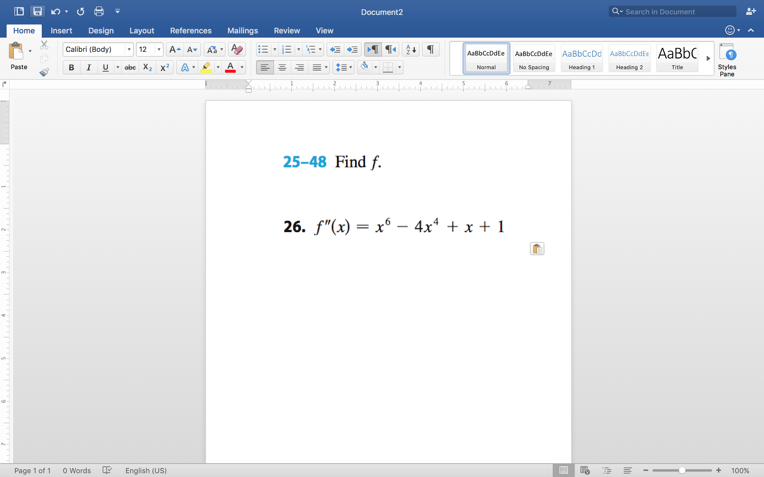
Task: Open the Mailings tab
Action: click(x=242, y=31)
